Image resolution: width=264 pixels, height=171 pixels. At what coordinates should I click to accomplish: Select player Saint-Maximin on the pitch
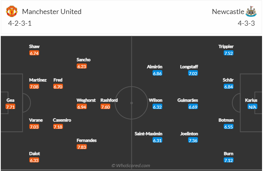click(x=148, y=134)
